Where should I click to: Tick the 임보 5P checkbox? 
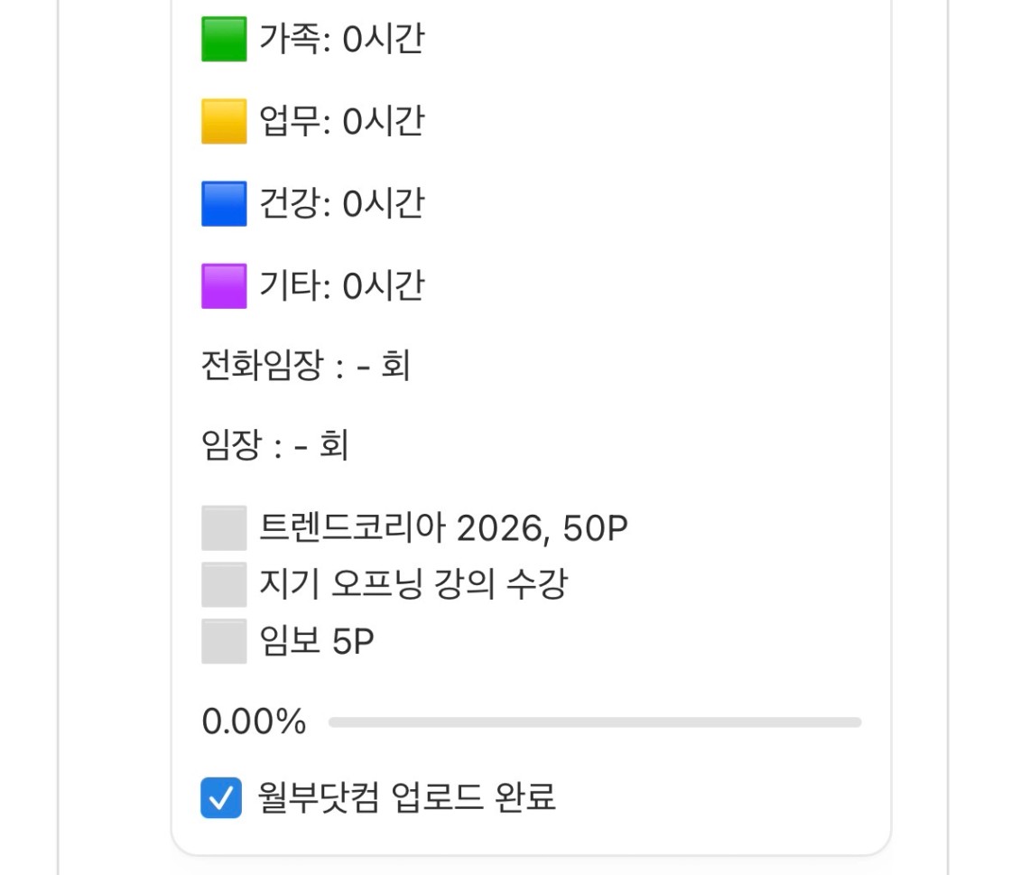(x=224, y=641)
